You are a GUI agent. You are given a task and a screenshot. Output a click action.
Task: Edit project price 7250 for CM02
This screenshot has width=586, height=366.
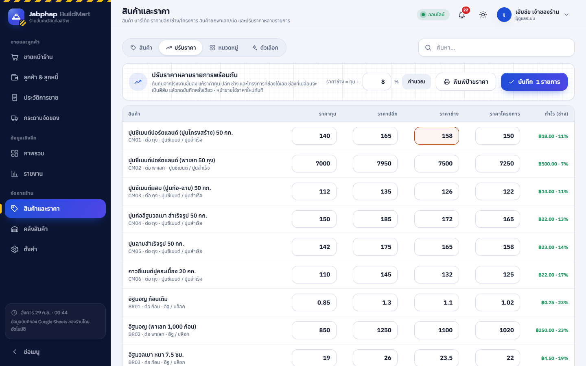coord(498,163)
